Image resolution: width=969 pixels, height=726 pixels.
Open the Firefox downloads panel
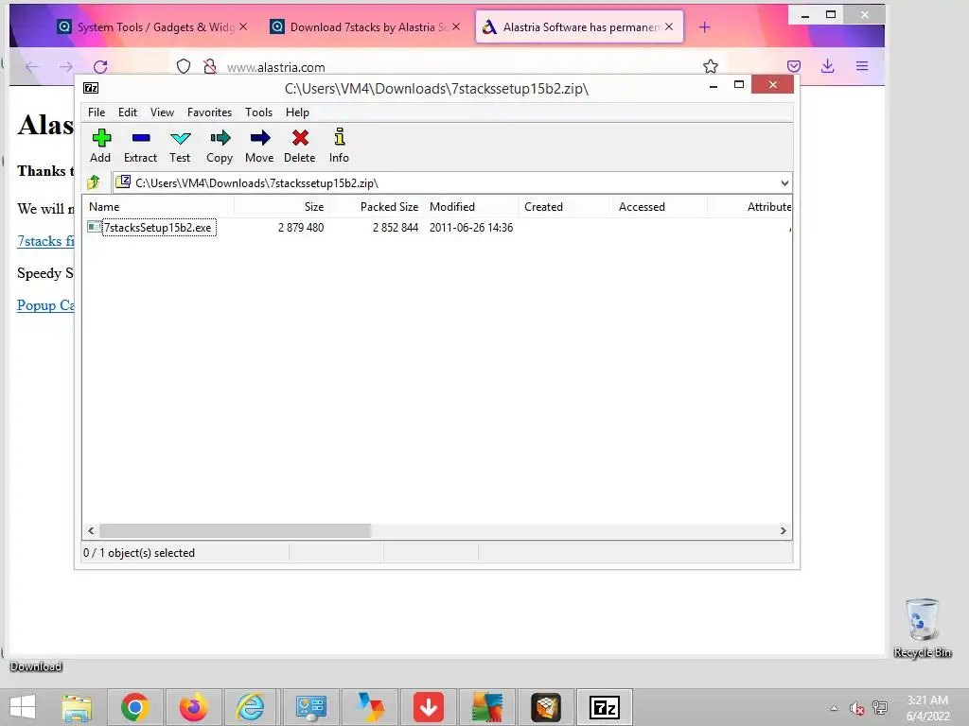828,66
